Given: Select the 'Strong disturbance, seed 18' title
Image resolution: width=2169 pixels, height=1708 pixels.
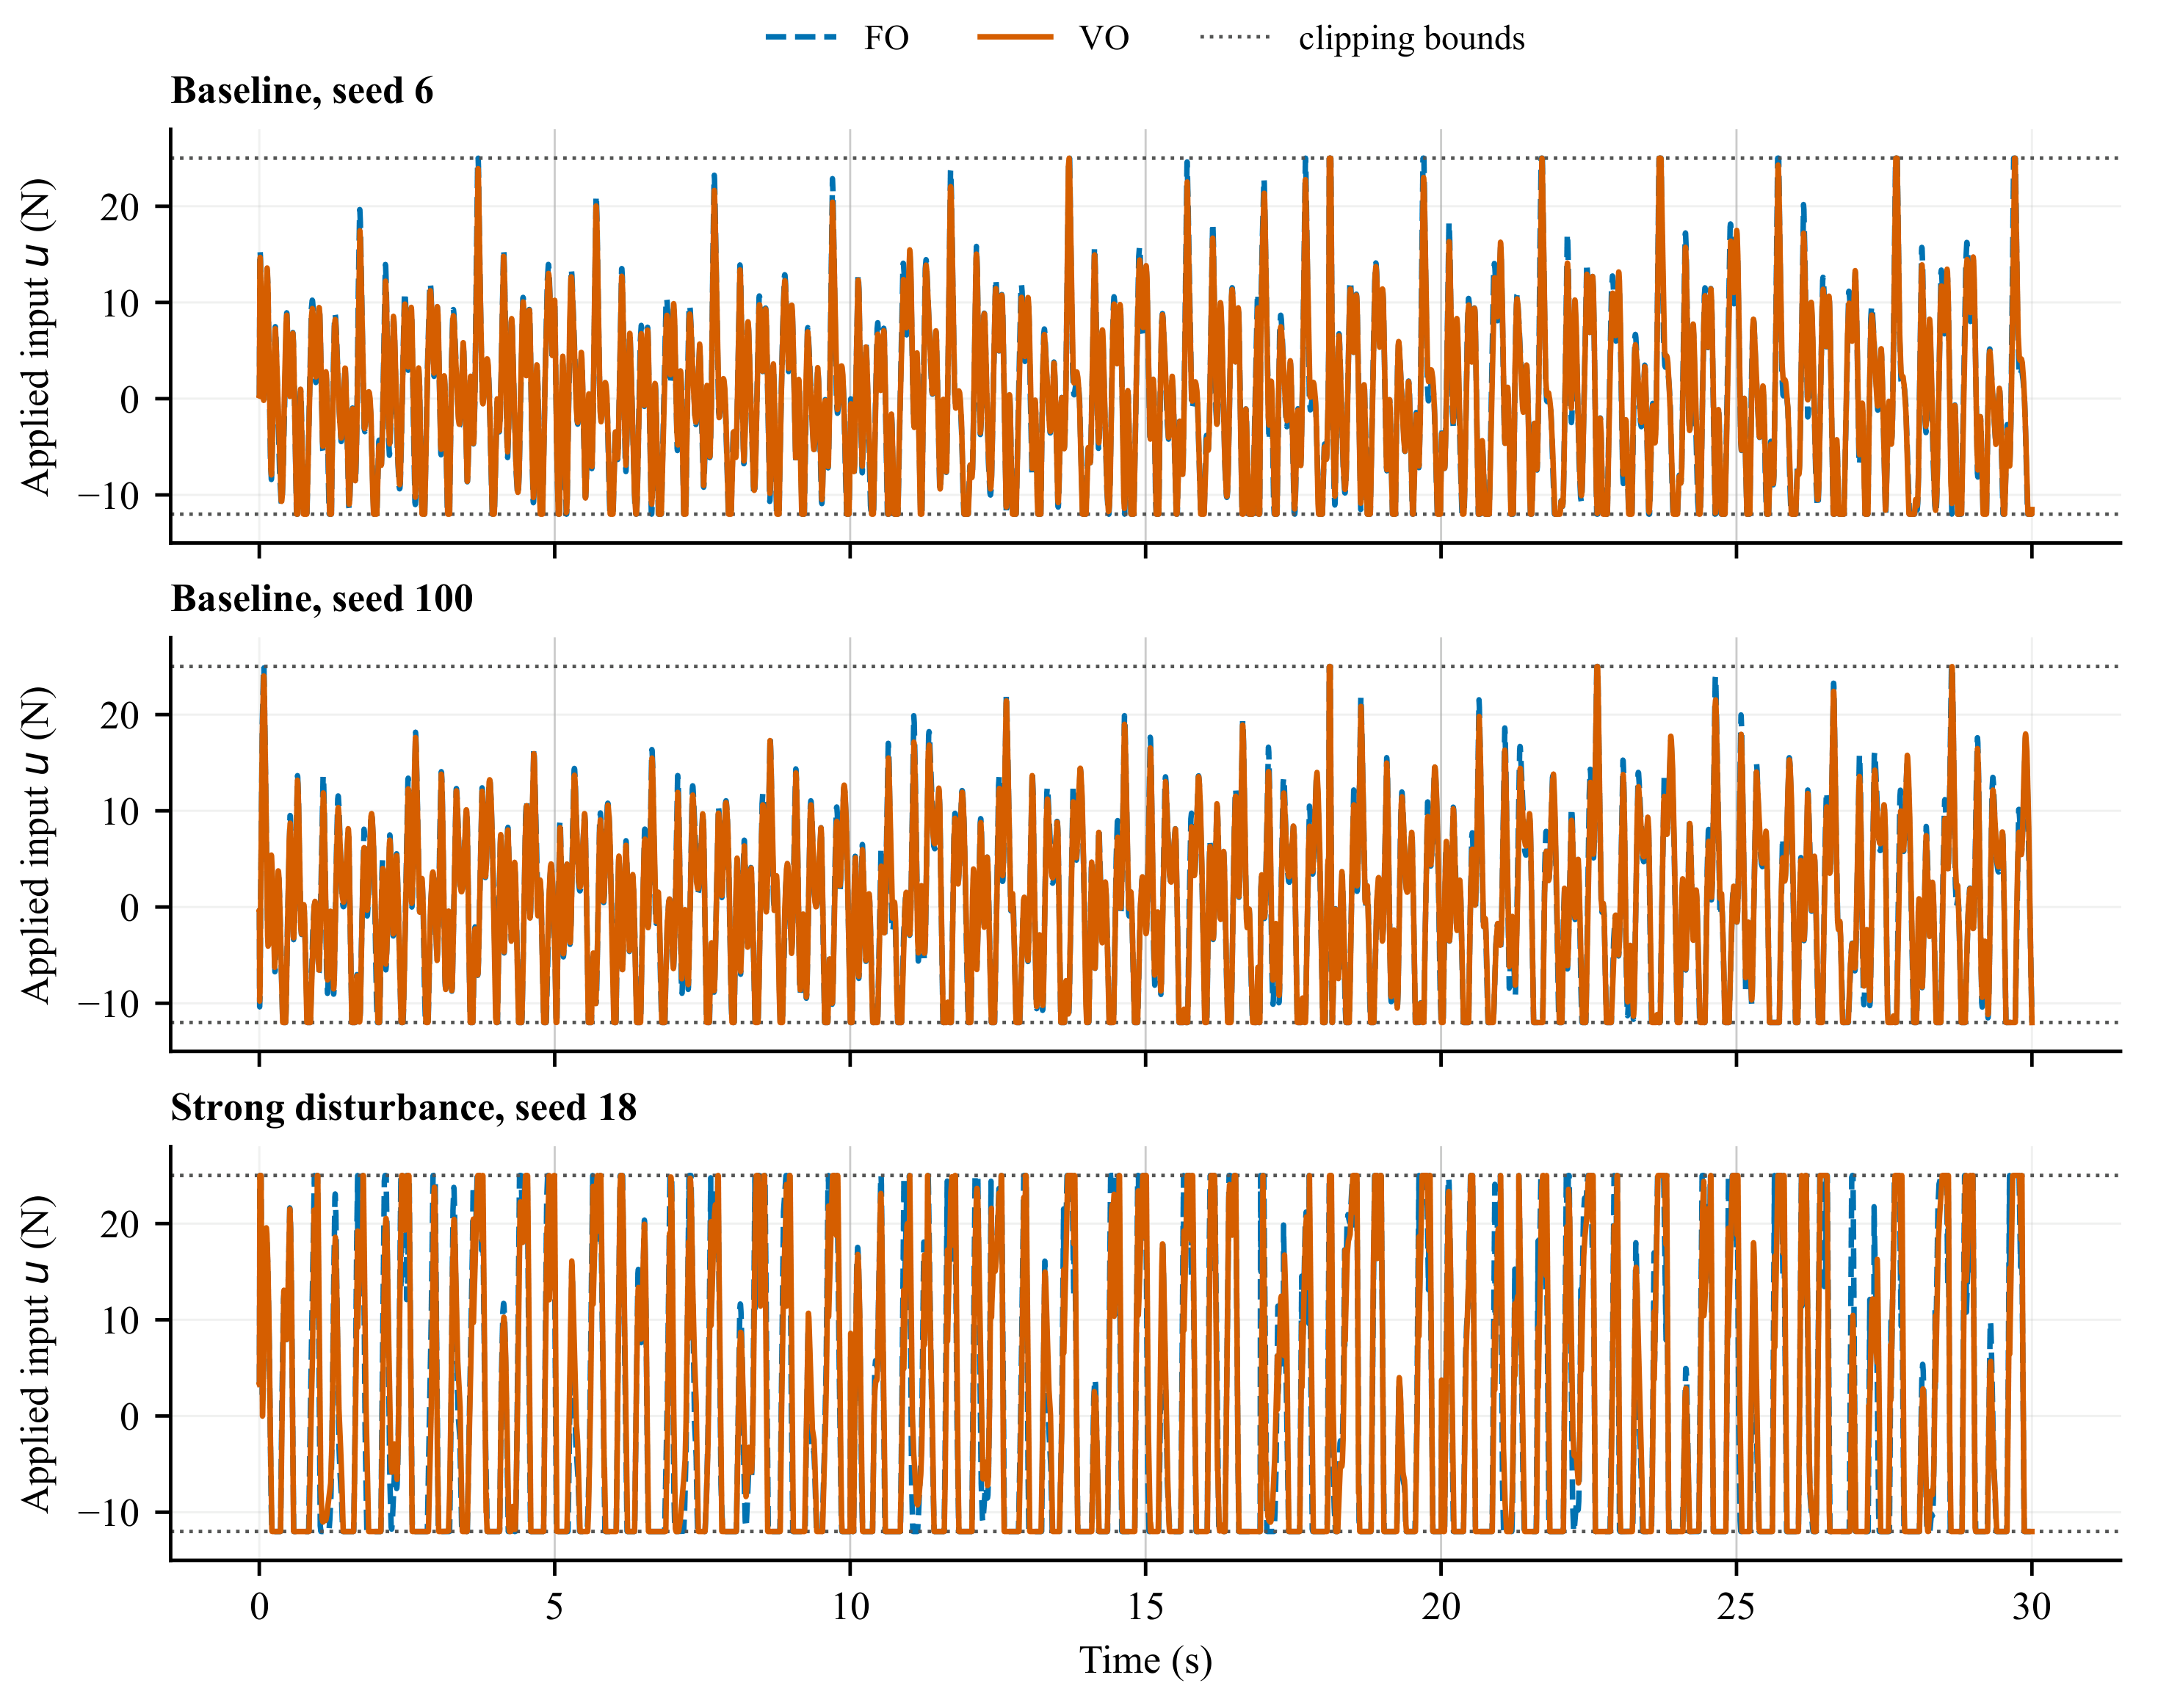Looking at the screenshot, I should 404,1108.
